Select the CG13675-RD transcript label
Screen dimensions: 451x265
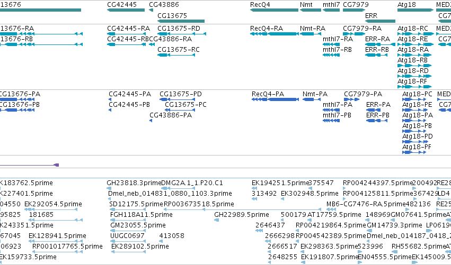[x=179, y=29]
